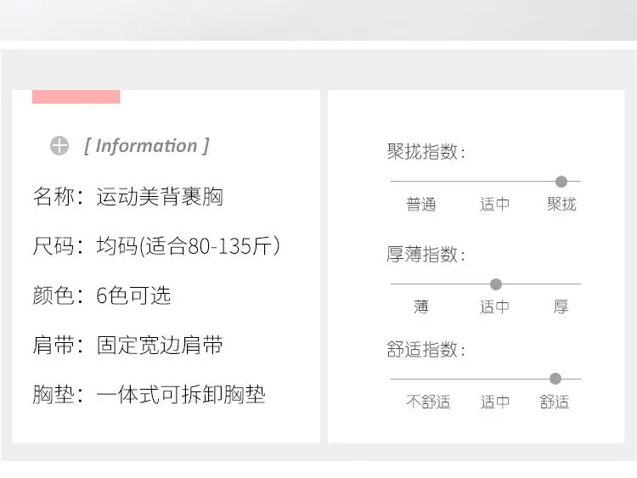Click the size text 均码(适合80-135斤)
Image resolution: width=637 pixels, height=478 pixels.
point(188,246)
